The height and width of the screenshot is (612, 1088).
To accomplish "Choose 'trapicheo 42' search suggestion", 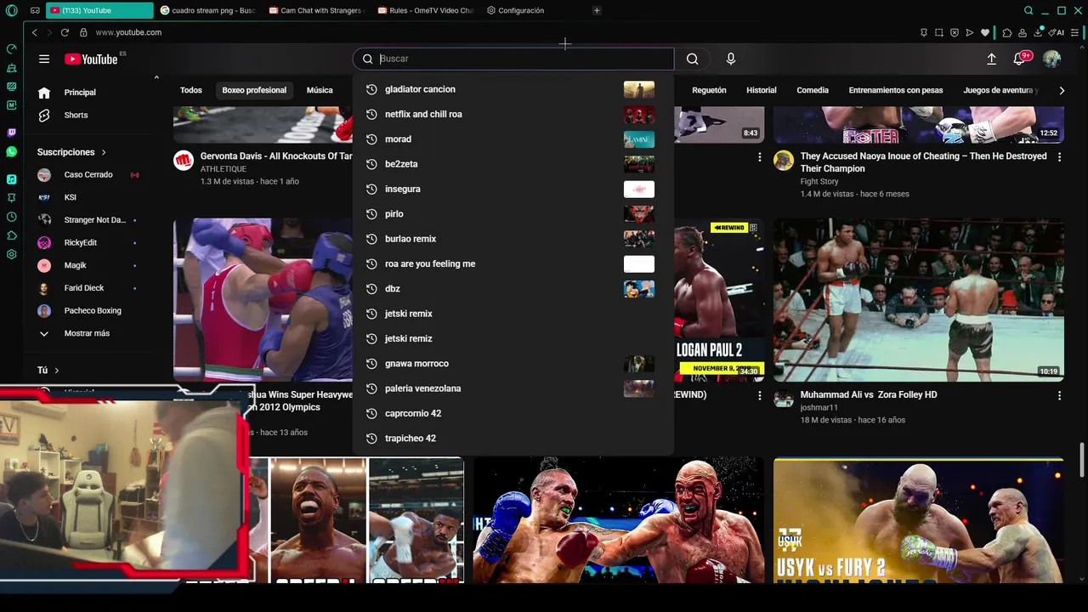I will (x=513, y=439).
